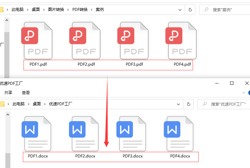
Task: Navigate to 此电脑 in 优速PDF工厂 window breadcrumb
Action: (19, 104)
